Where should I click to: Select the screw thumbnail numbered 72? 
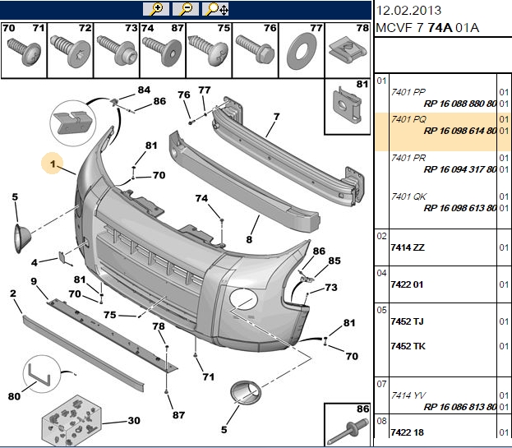70,50
